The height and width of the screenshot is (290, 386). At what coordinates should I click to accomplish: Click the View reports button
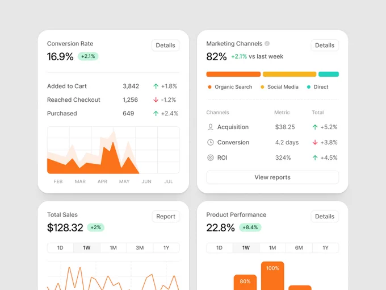point(272,177)
